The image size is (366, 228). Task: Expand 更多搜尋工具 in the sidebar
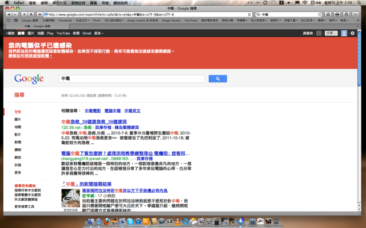click(x=24, y=206)
